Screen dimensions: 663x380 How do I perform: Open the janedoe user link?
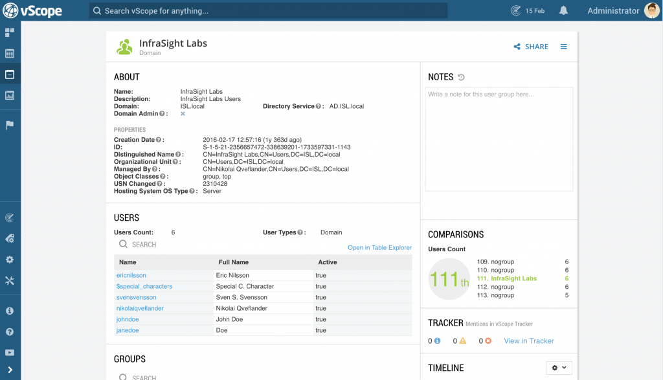click(x=128, y=330)
